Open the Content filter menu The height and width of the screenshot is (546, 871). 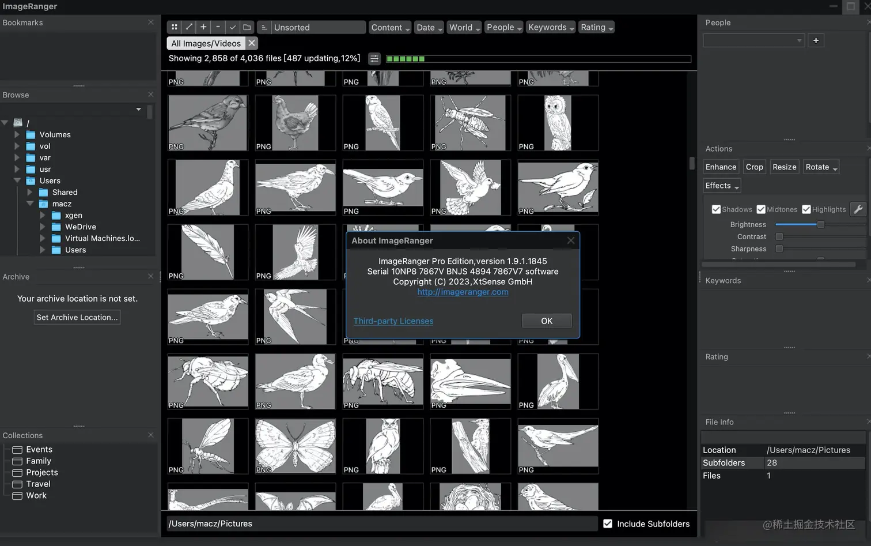(390, 27)
